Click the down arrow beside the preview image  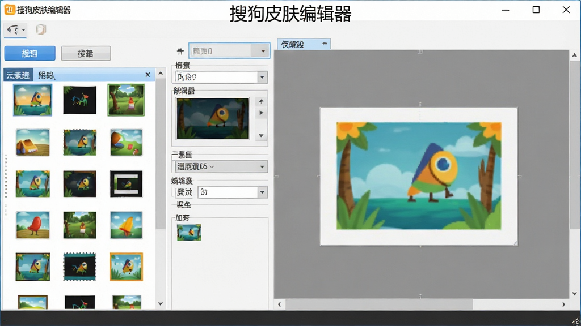click(261, 136)
